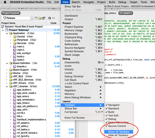Open the Memory submenu
The image size is (155, 138).
82,94
